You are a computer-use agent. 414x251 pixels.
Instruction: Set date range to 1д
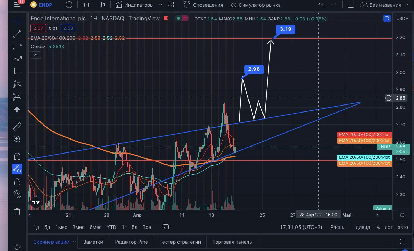pyautogui.click(x=36, y=227)
